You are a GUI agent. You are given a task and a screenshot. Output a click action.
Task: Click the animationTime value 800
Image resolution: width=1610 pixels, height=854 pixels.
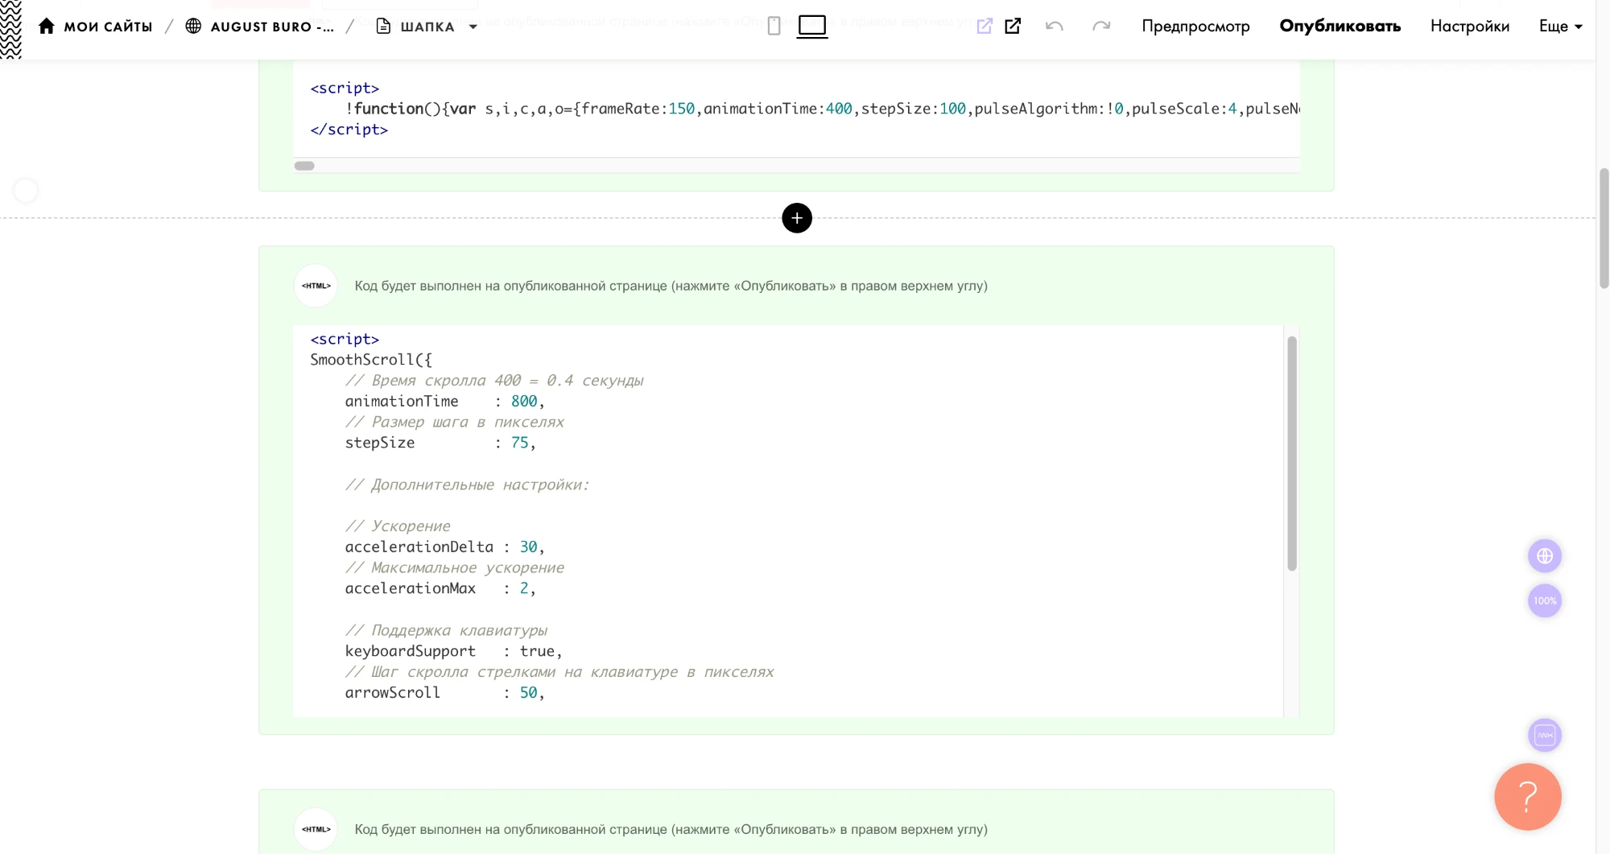(x=524, y=401)
